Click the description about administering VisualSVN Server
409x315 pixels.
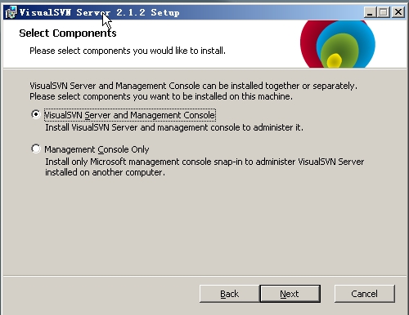(174, 127)
